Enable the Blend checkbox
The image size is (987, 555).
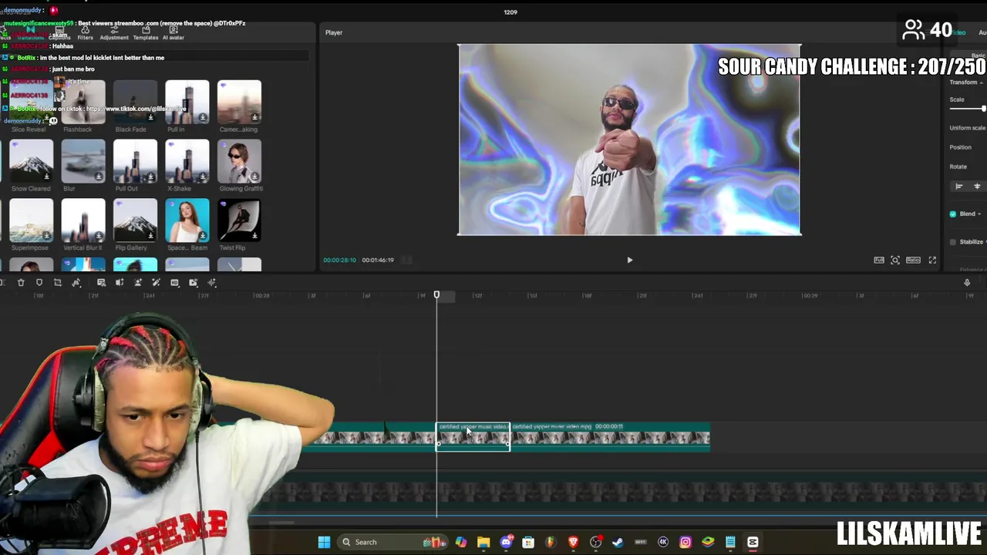click(x=953, y=214)
